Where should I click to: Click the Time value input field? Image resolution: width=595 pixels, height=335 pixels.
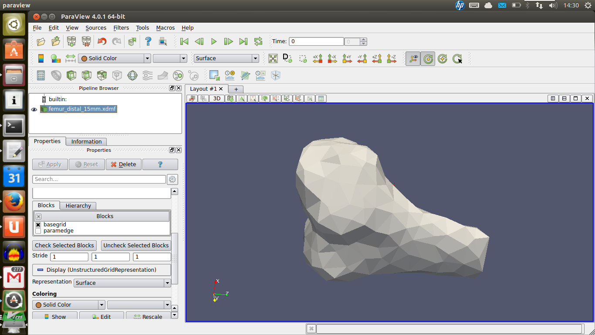click(317, 41)
